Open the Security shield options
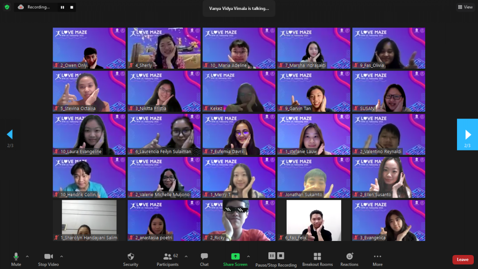Screen dimensions: 478x269 131,259
